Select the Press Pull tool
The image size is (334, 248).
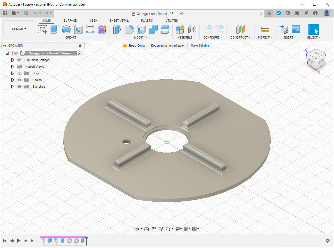(x=118, y=29)
